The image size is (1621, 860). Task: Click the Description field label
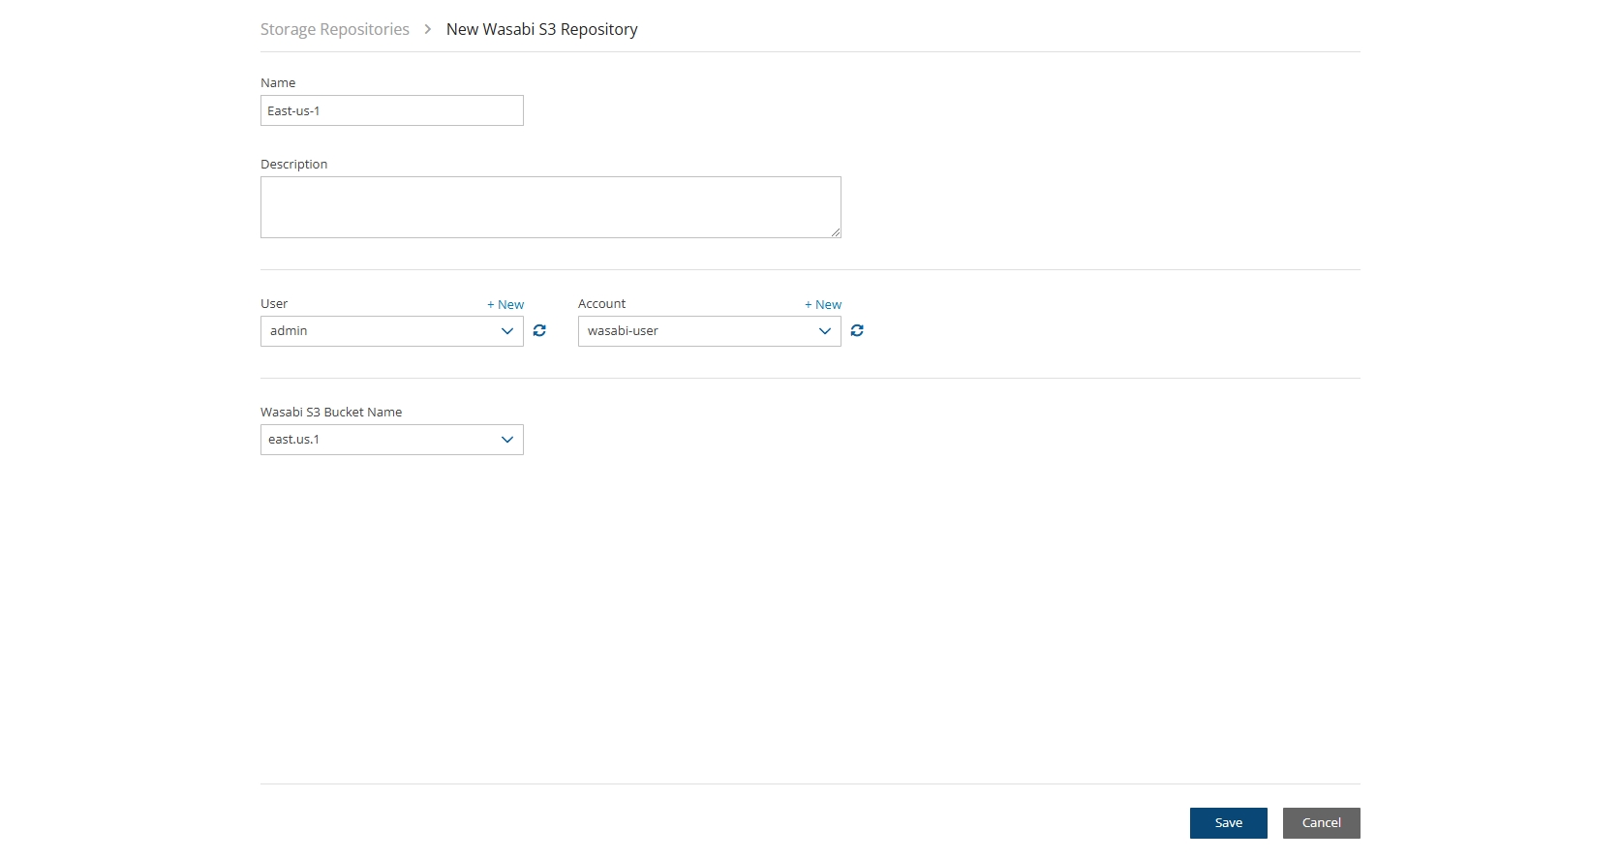click(x=293, y=165)
